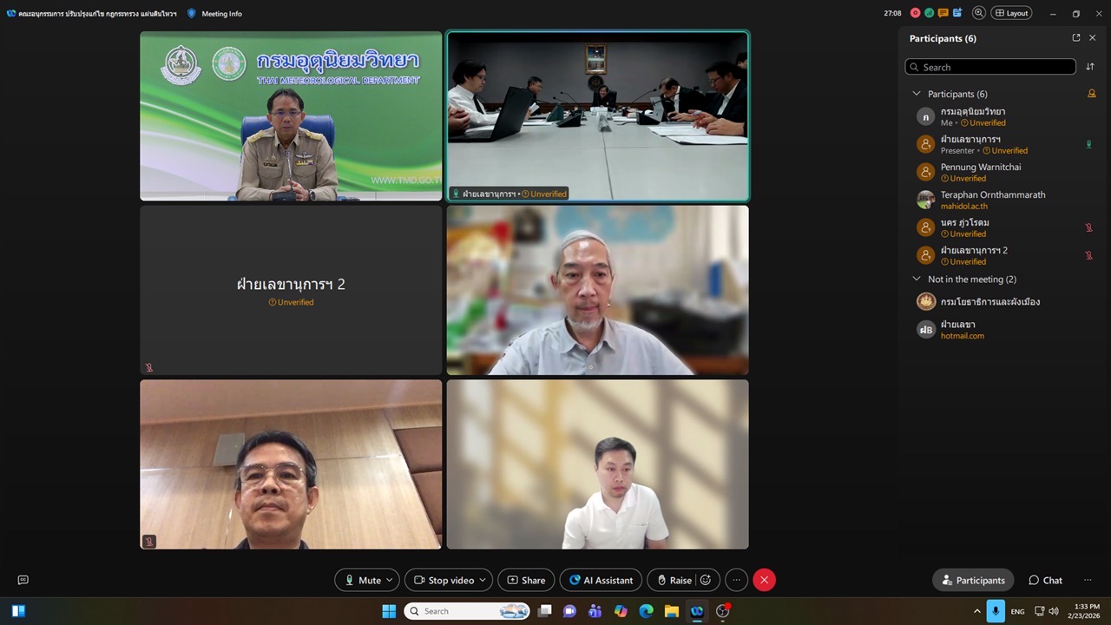1111x625 pixels.
Task: Open the green polling icon in the title bar
Action: point(929,13)
